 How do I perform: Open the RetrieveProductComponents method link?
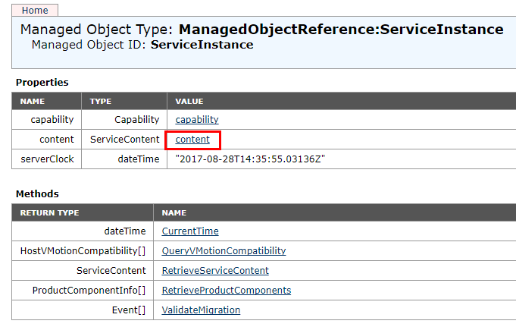(x=226, y=290)
